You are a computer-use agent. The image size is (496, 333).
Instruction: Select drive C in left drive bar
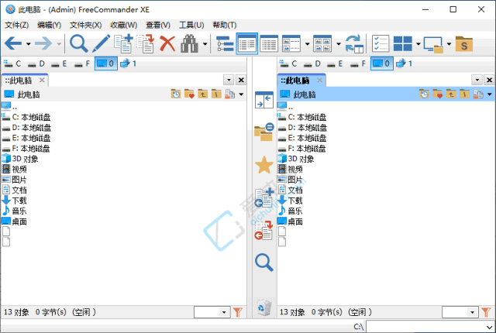(12, 64)
